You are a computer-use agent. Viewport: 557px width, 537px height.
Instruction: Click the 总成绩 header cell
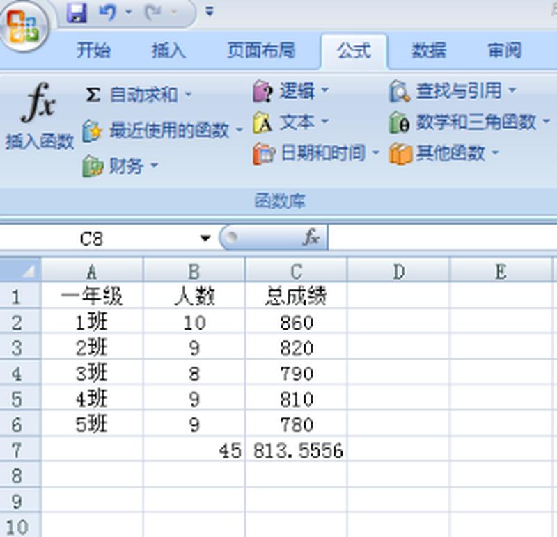297,296
